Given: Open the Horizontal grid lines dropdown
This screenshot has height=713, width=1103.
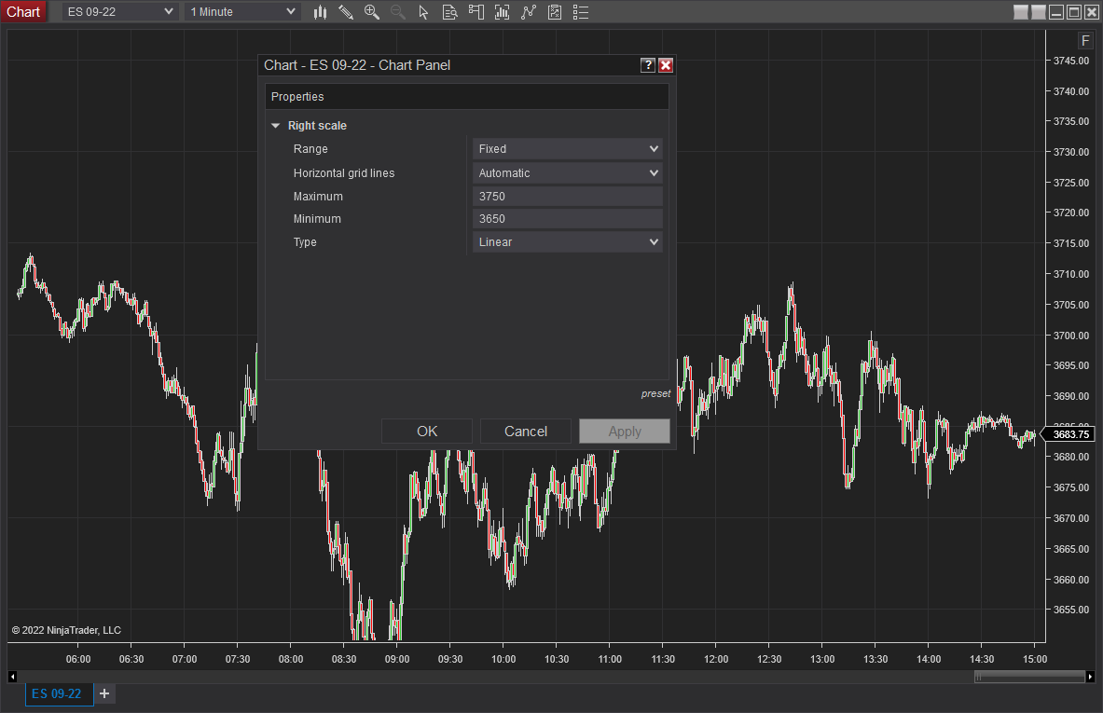Looking at the screenshot, I should pos(567,173).
